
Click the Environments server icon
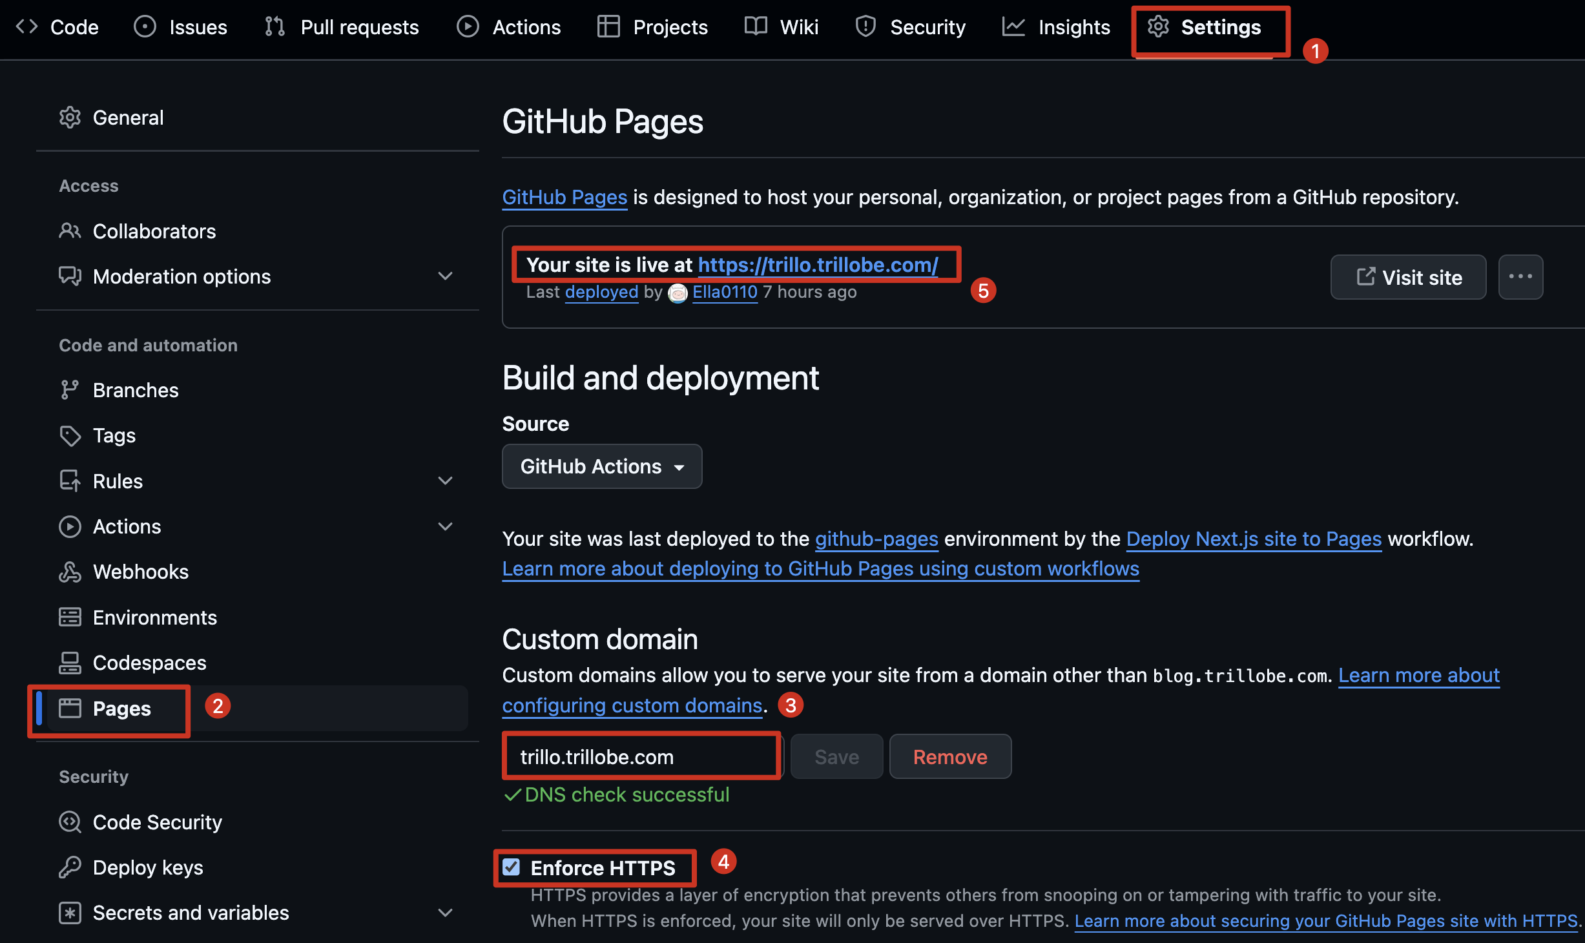point(70,617)
